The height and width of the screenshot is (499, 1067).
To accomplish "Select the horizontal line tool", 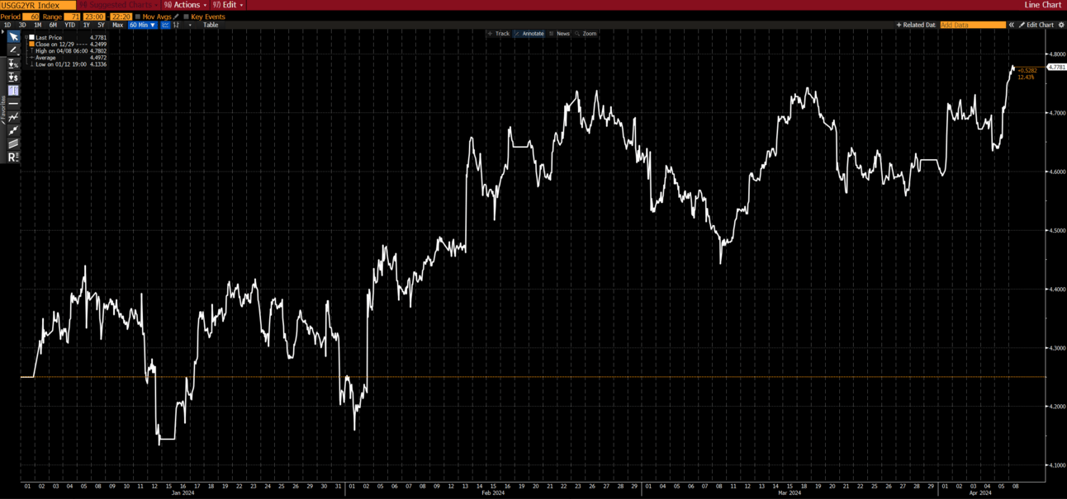I will 13,103.
